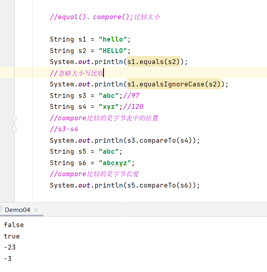267x272 pixels.
Task: Click the "false" console output line
Action: [x=14, y=225]
